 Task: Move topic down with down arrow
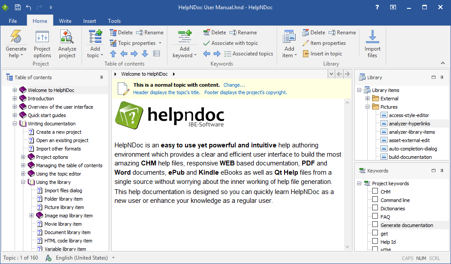[x=145, y=53]
